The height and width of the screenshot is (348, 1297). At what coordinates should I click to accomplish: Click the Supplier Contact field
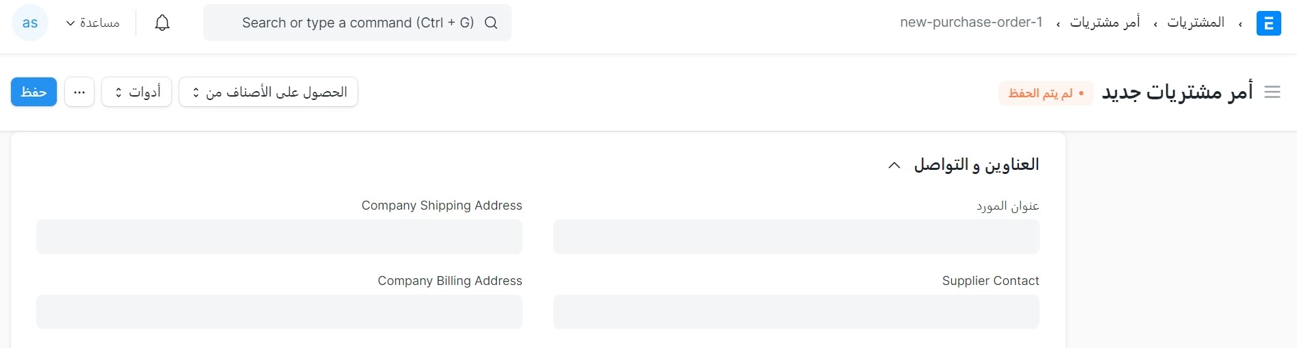796,312
